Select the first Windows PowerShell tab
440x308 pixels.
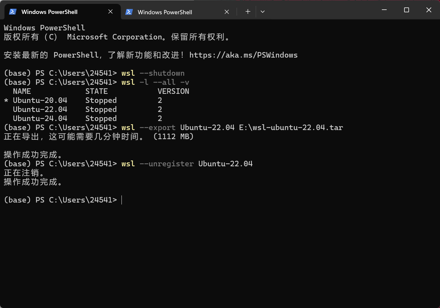tap(62, 12)
